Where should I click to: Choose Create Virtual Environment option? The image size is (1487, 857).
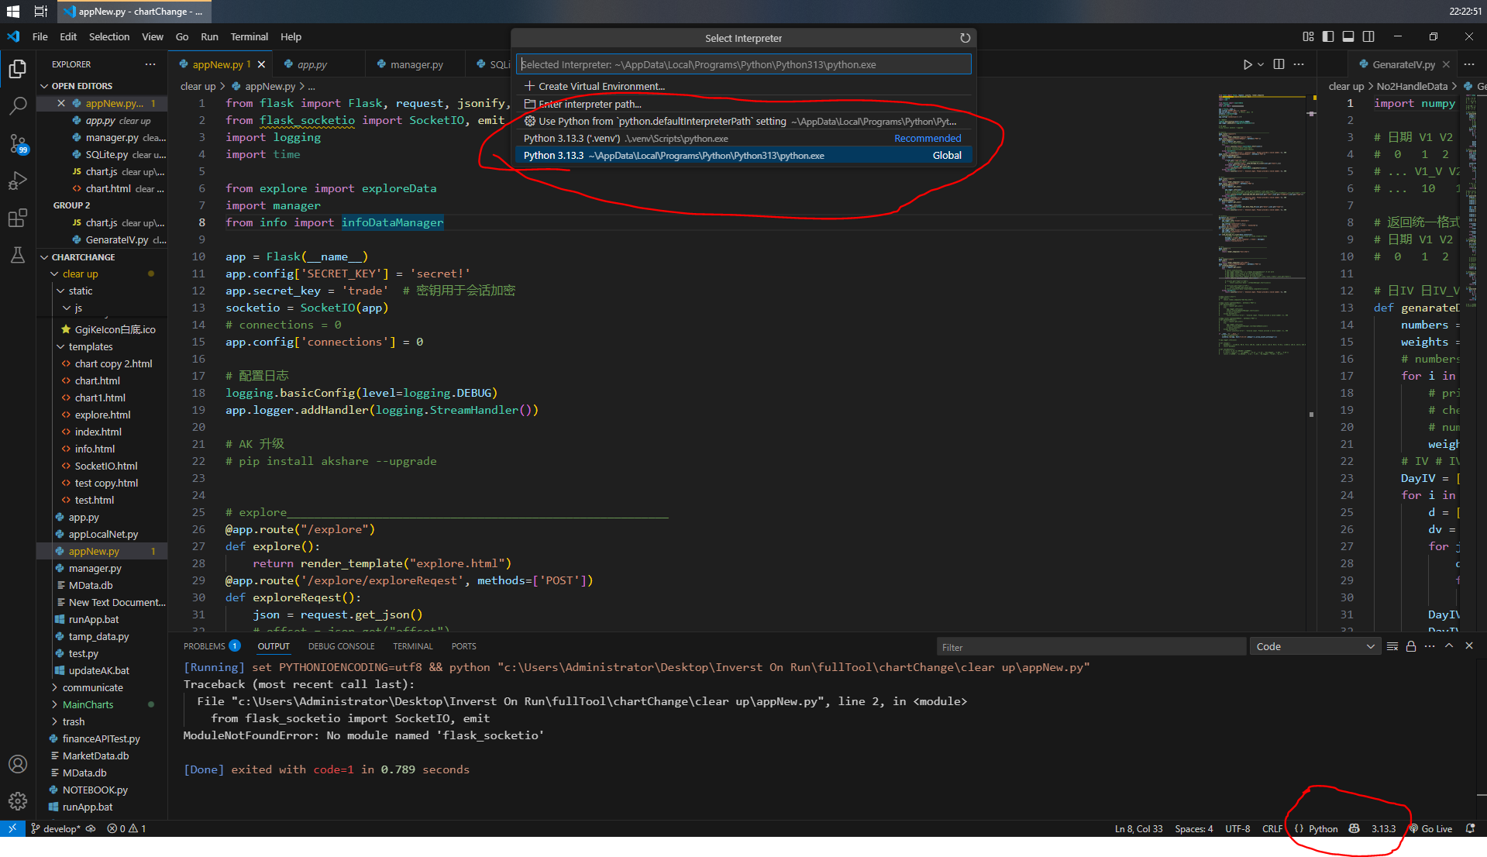click(744, 87)
